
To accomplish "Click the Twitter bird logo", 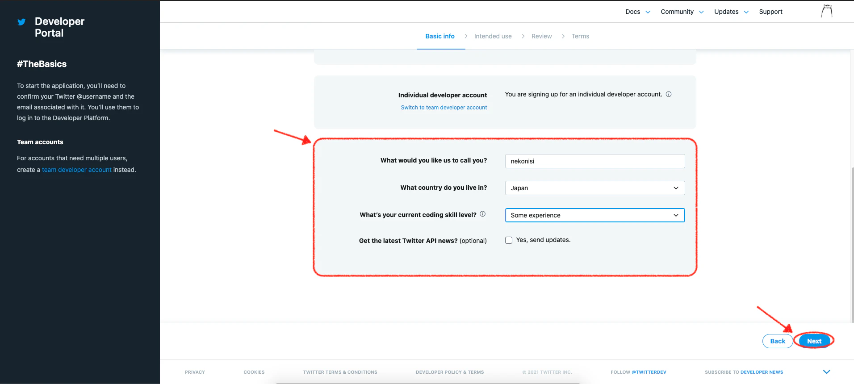I will tap(21, 22).
